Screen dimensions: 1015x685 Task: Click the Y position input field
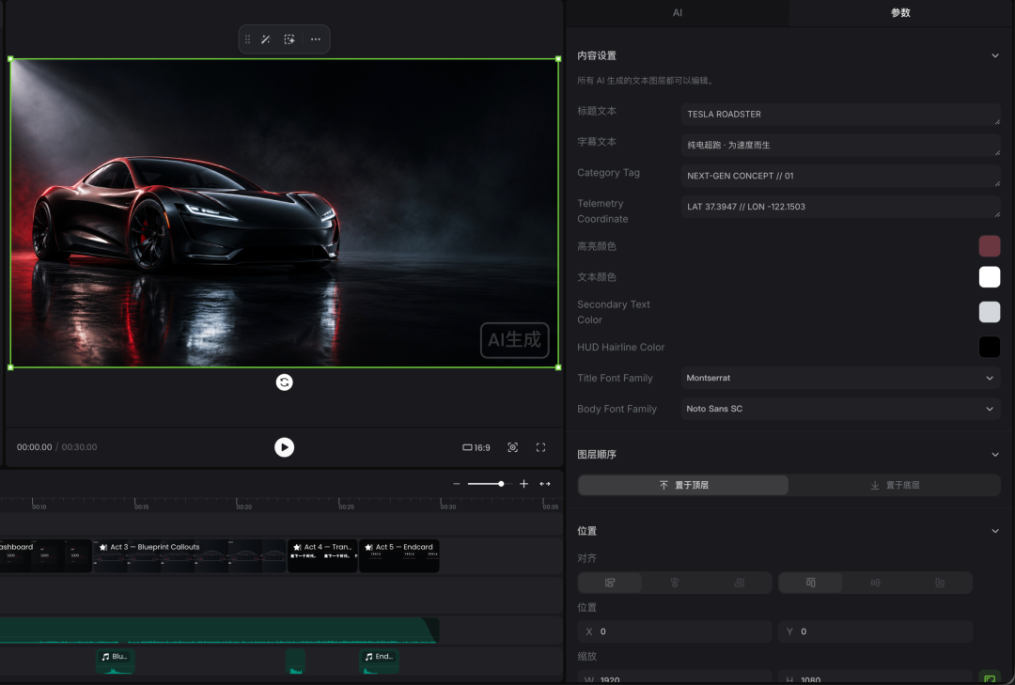point(875,631)
